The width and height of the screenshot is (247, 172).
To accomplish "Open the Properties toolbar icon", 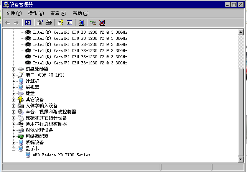I will pyautogui.click(x=40, y=23).
